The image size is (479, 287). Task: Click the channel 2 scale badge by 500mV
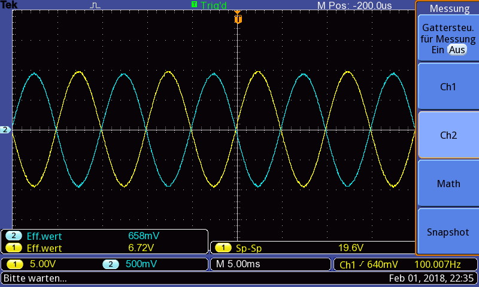coord(111,264)
